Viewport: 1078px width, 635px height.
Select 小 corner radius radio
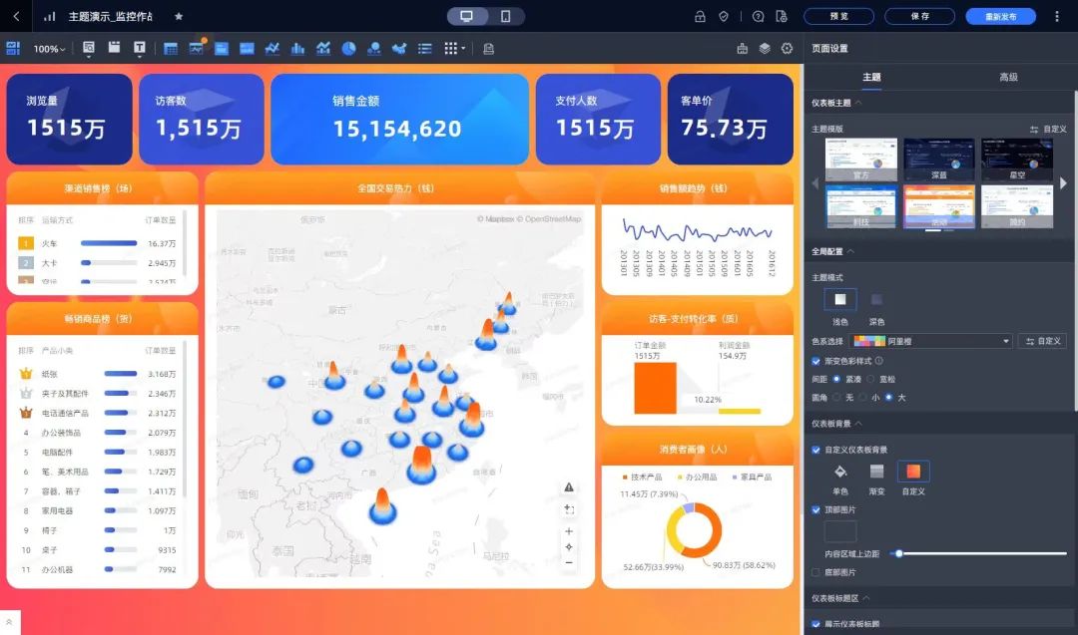click(x=862, y=398)
